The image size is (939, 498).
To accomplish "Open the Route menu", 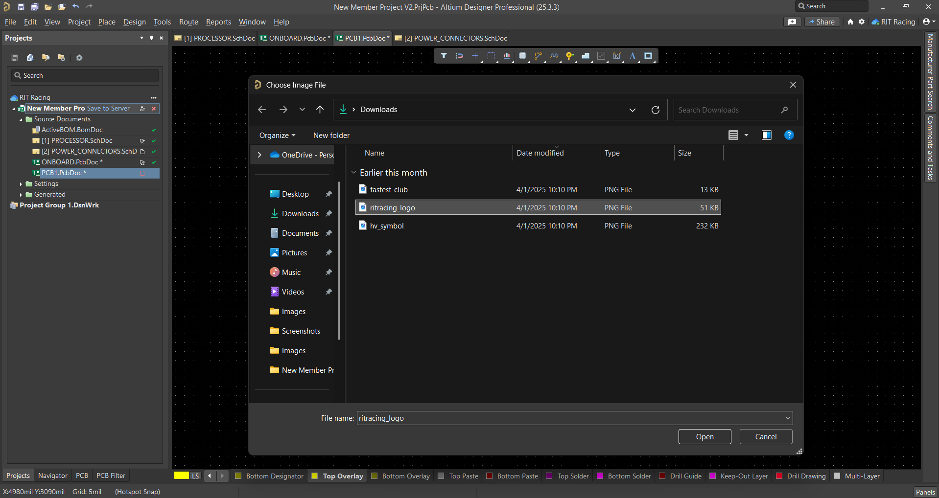I will pyautogui.click(x=188, y=22).
